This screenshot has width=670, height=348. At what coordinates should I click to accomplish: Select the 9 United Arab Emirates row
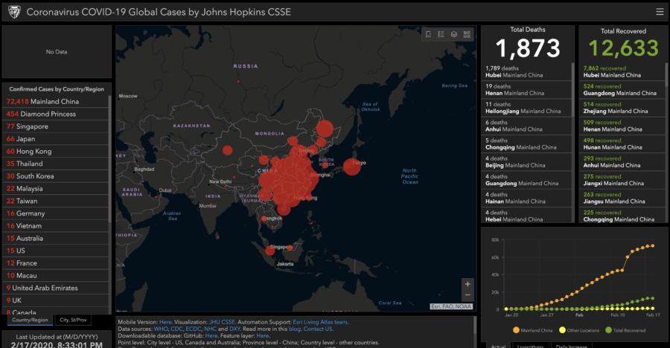(57, 288)
